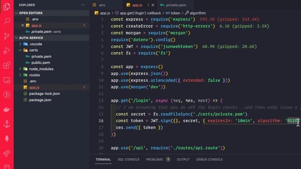Click token breadcrumb item

click(x=175, y=13)
